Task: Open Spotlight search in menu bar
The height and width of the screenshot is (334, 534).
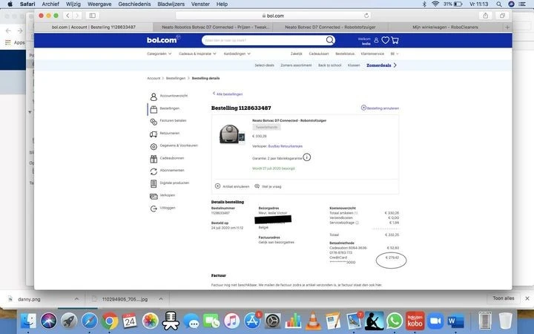Action: 499,4
